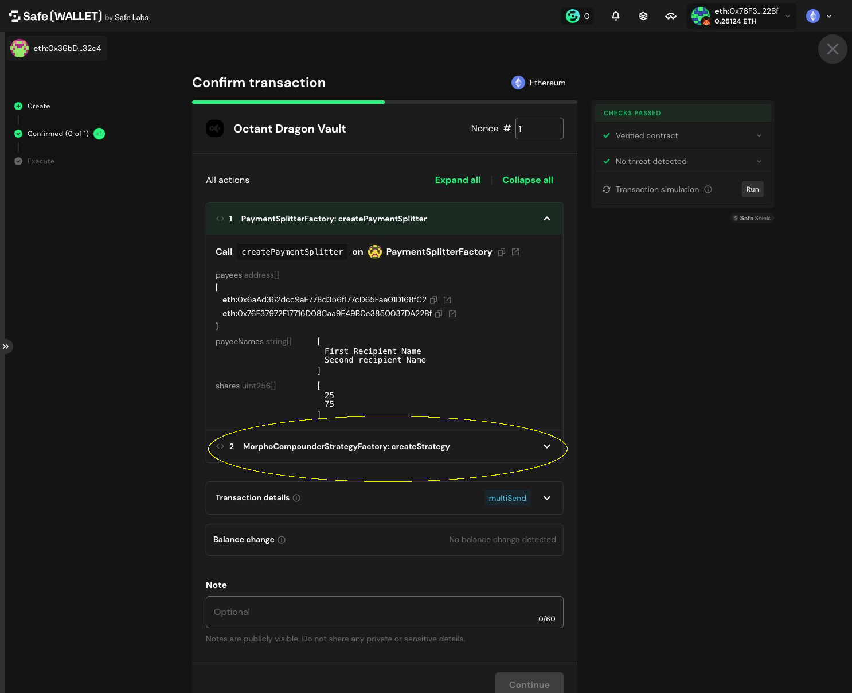This screenshot has width=852, height=693.
Task: Click the CHECKS PASSED header
Action: [x=683, y=113]
